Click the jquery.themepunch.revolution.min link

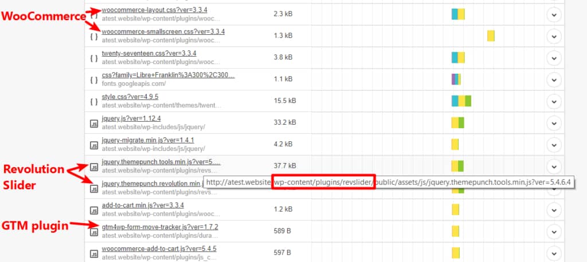tap(151, 184)
